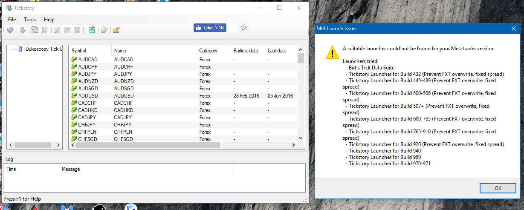
Task: Click the icon beside CADHKD in Symbol column
Action: [x=74, y=110]
